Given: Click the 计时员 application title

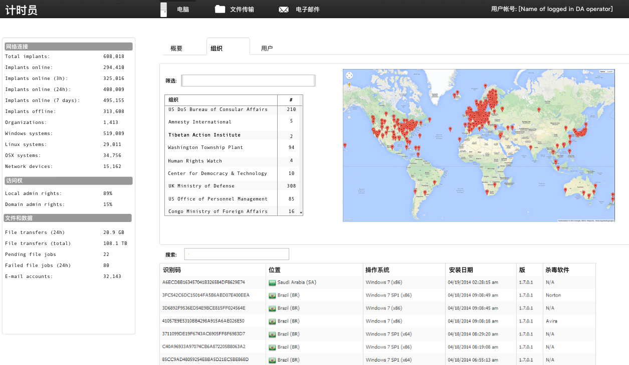Looking at the screenshot, I should pyautogui.click(x=21, y=9).
